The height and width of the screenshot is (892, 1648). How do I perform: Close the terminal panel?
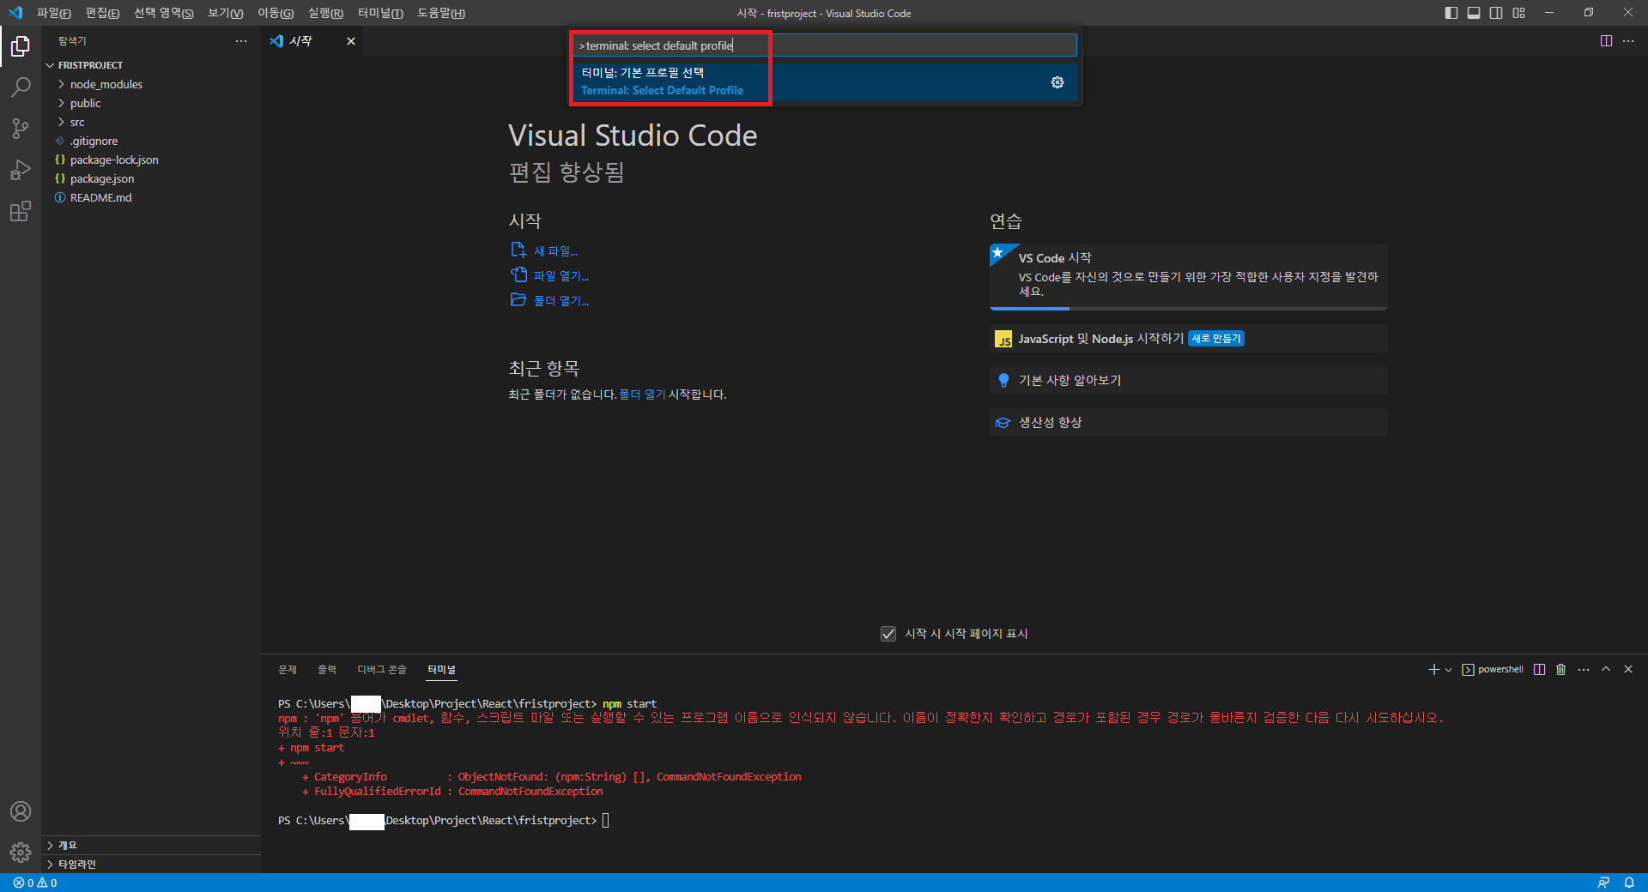tap(1628, 670)
